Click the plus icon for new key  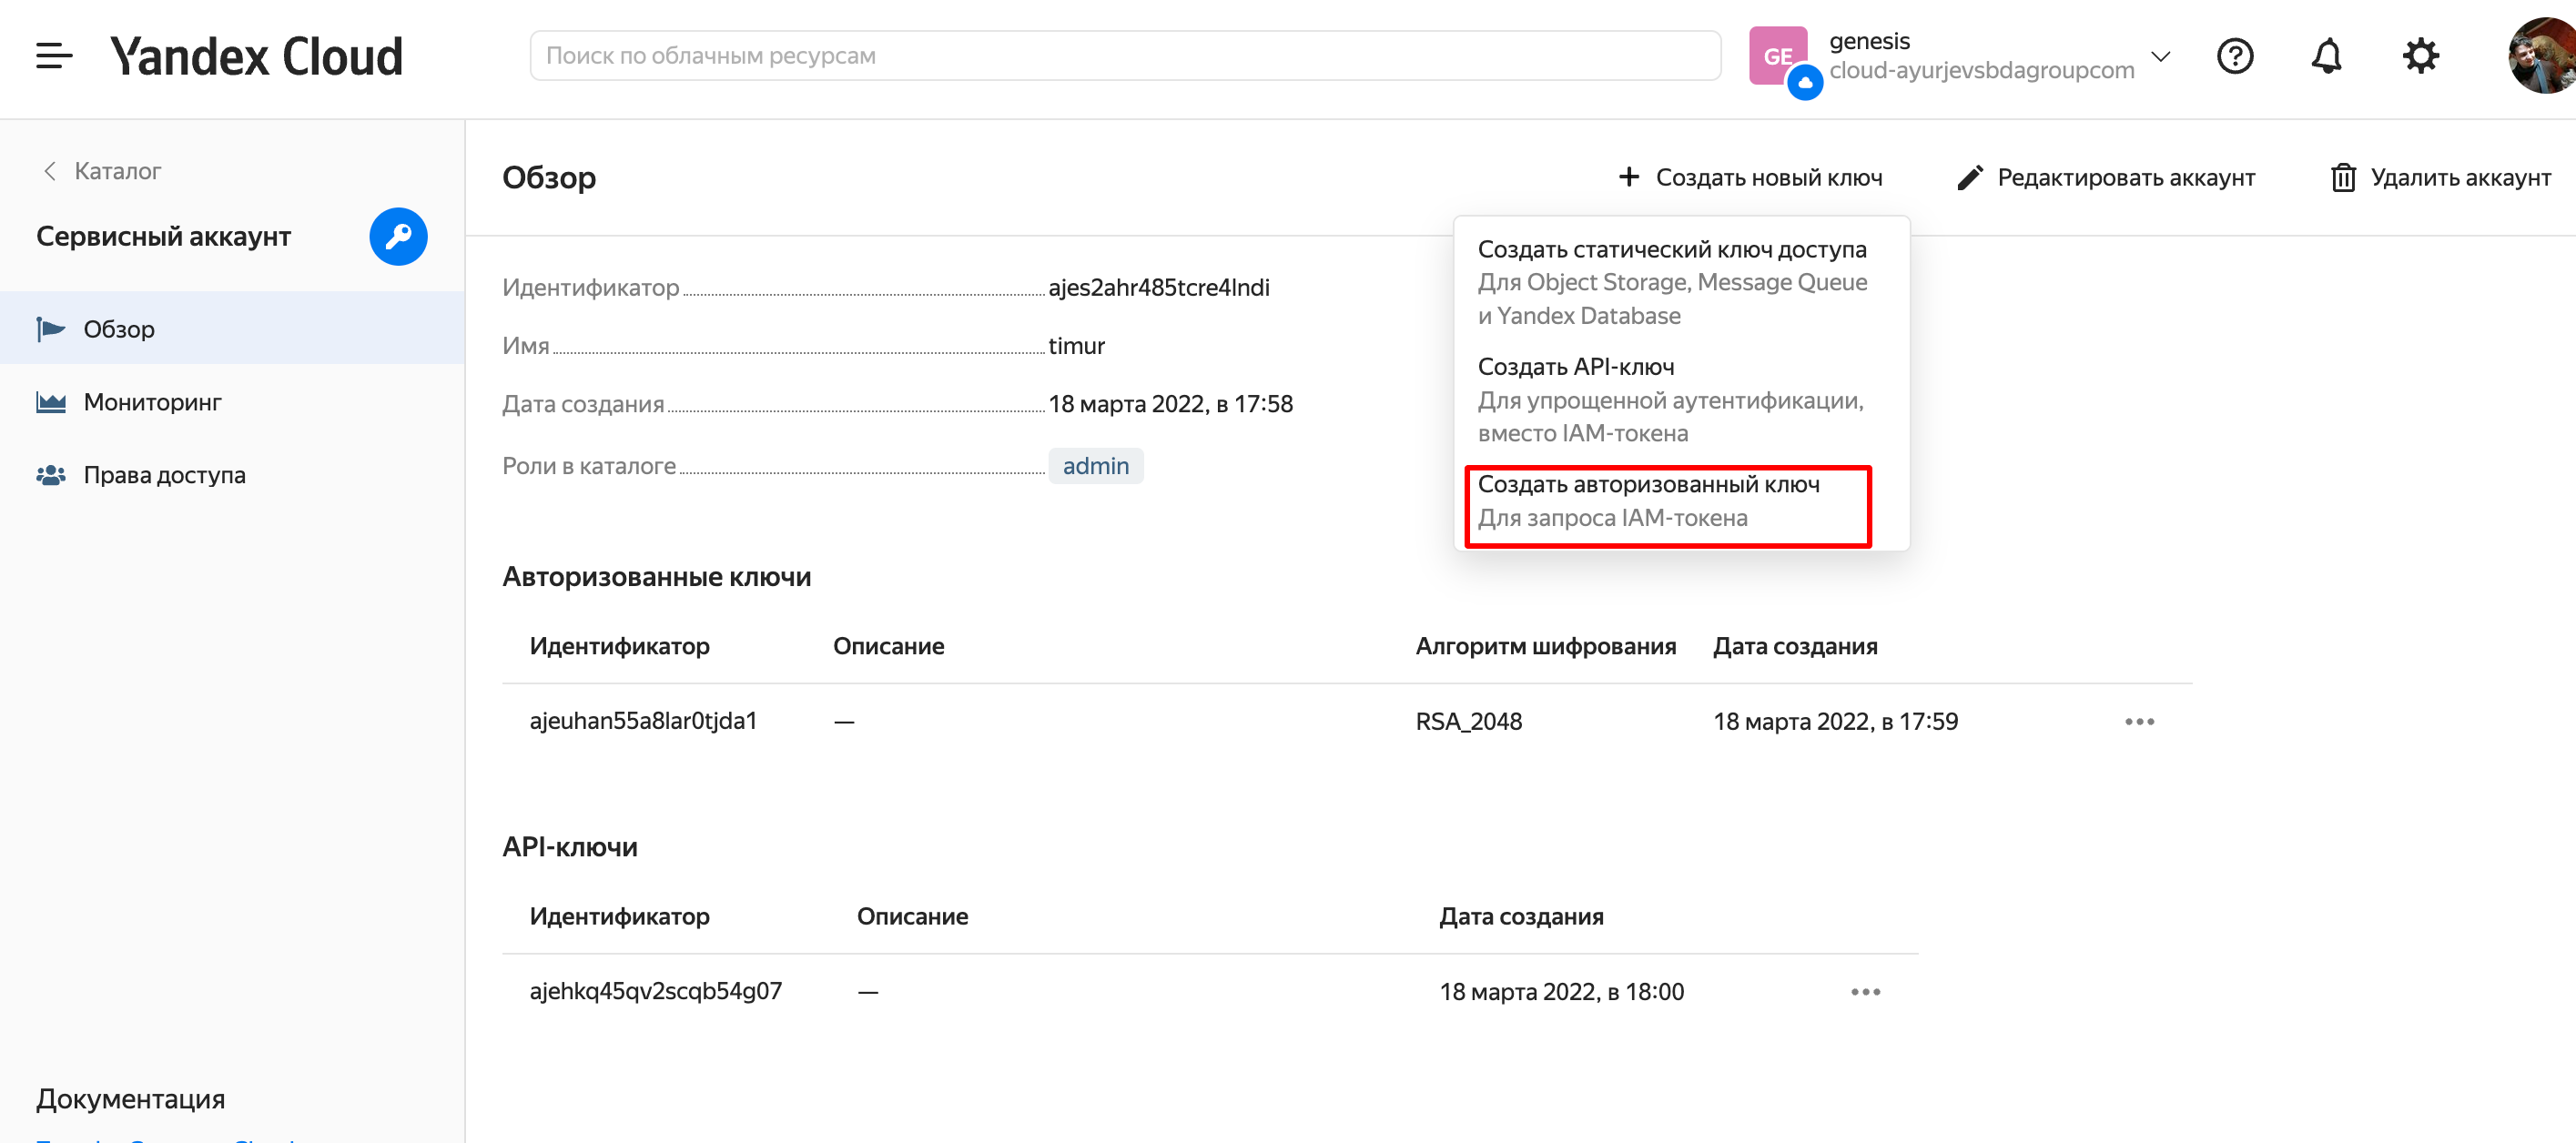[1629, 177]
